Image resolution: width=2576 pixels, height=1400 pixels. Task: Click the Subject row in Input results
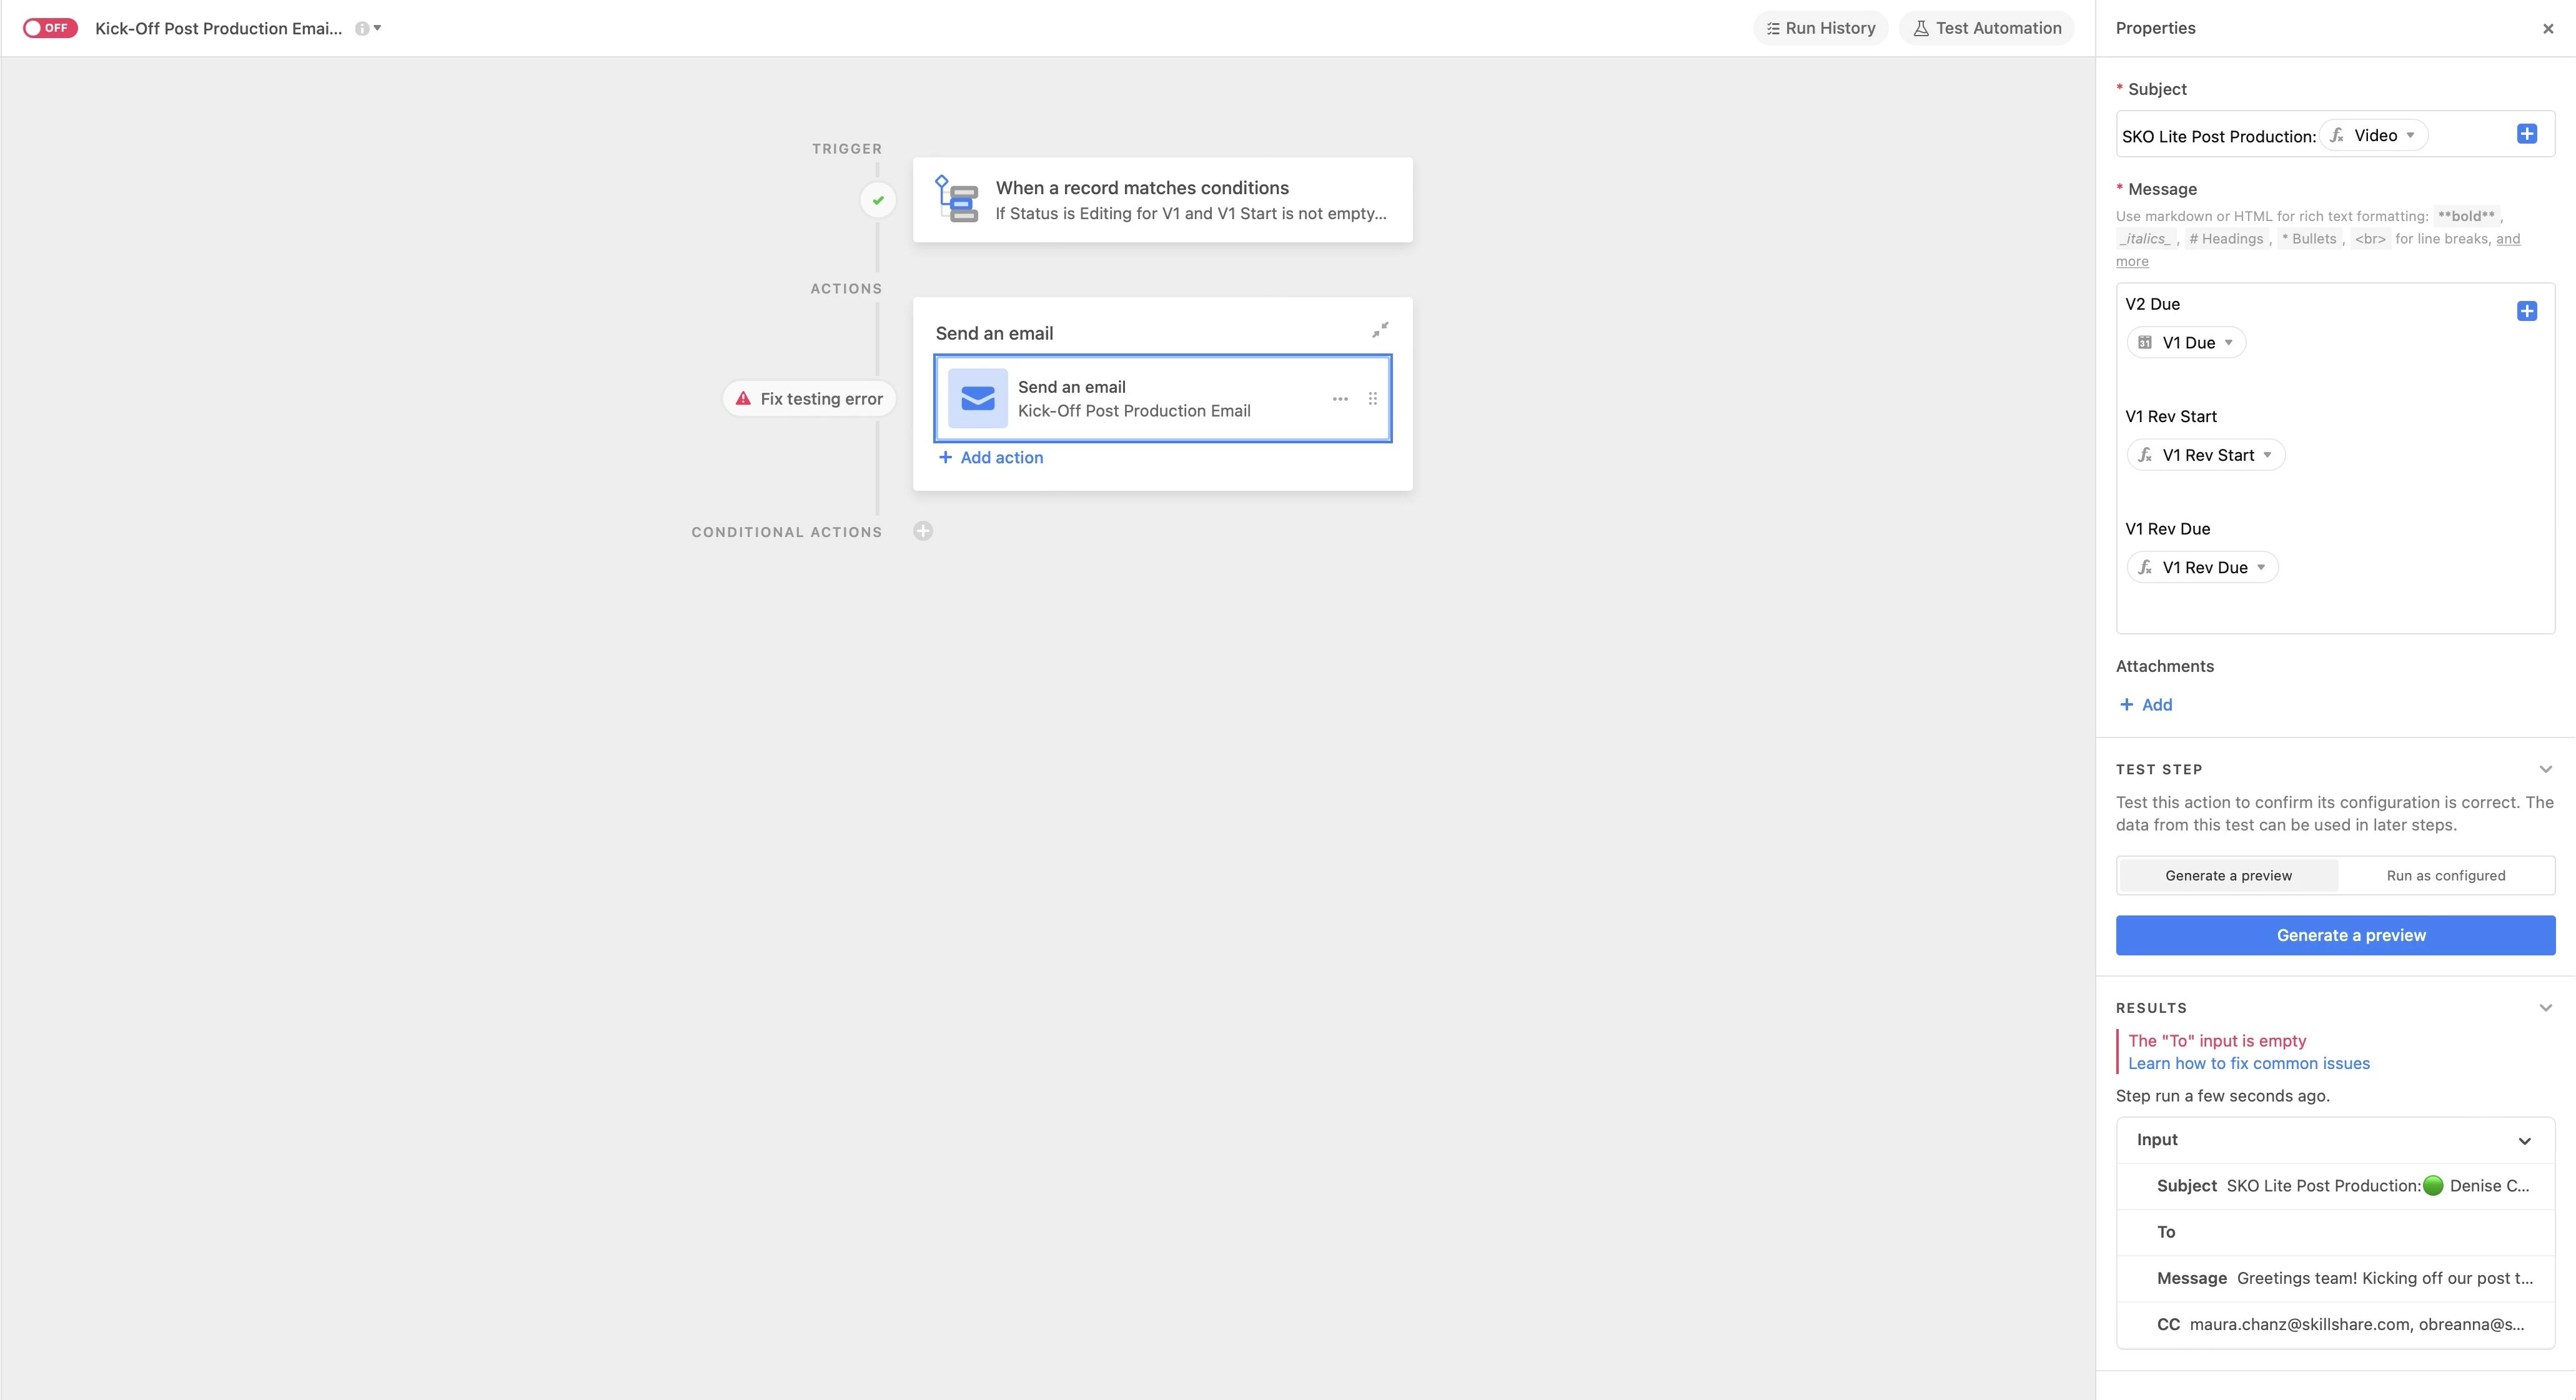click(x=2335, y=1185)
